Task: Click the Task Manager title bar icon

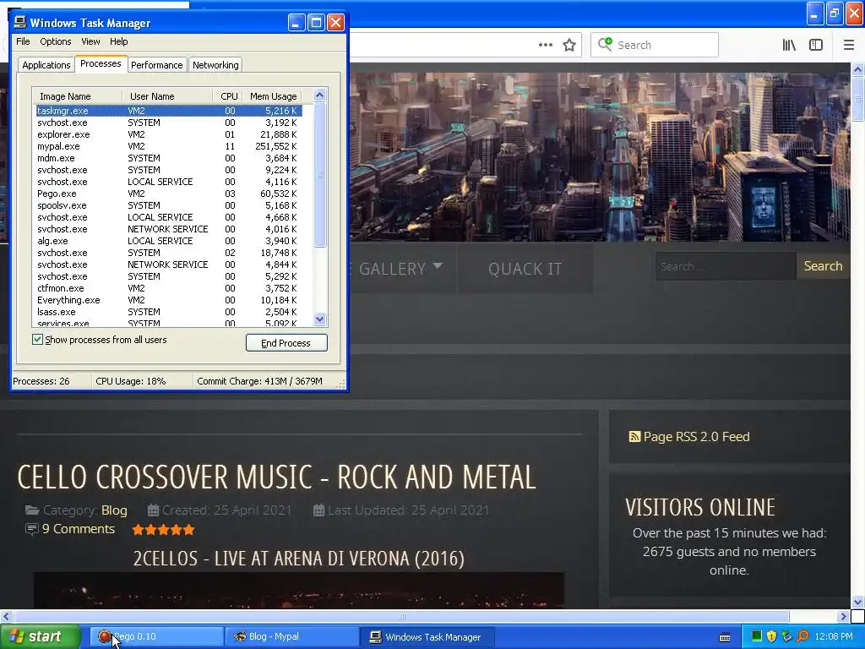Action: coord(20,22)
